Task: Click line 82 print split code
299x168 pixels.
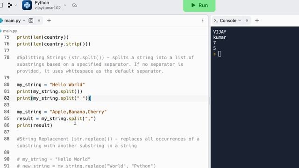Action: pos(54,98)
